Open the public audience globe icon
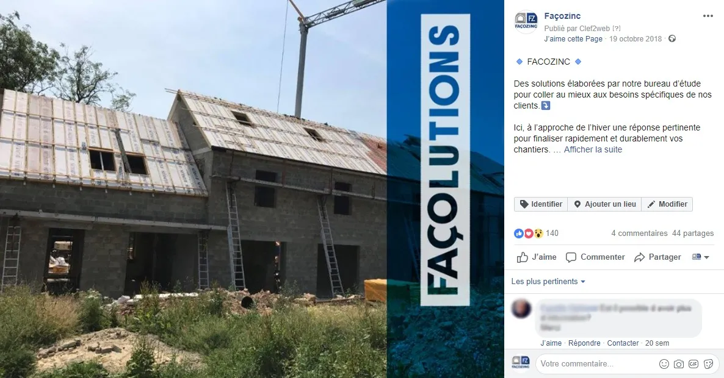 [x=672, y=39]
